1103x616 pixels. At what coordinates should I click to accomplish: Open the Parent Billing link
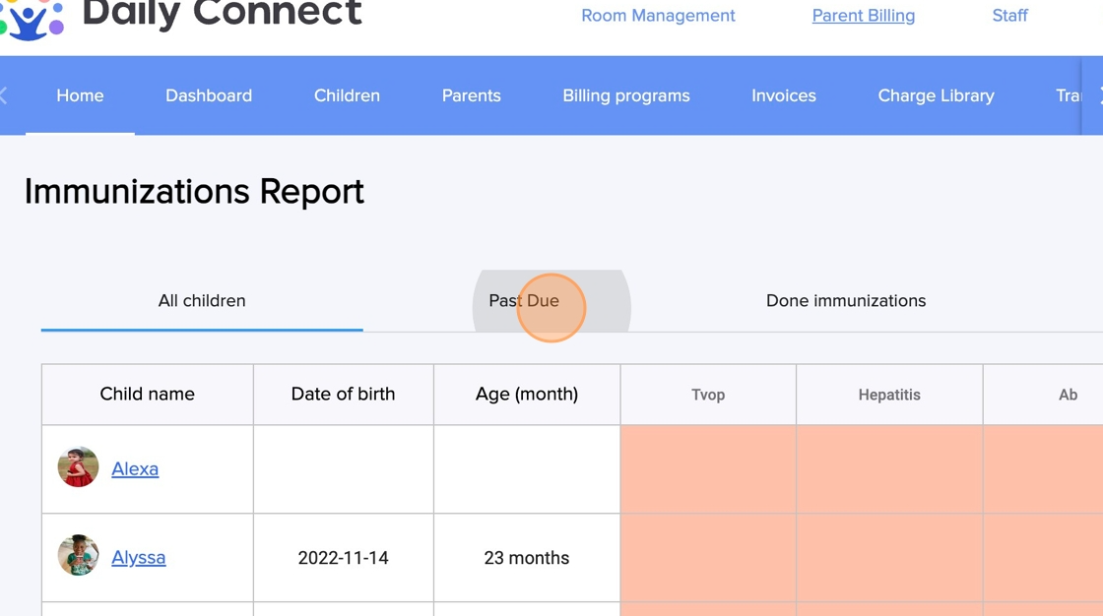863,16
